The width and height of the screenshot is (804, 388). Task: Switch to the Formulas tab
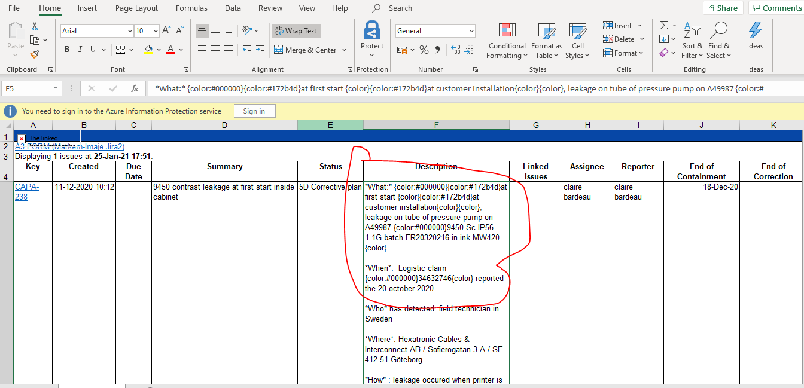191,8
